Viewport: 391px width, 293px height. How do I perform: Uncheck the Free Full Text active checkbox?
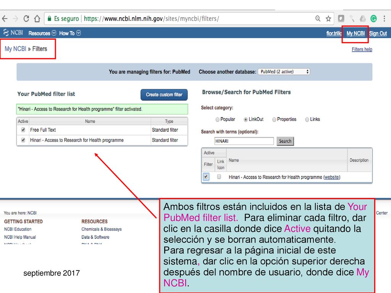23,130
